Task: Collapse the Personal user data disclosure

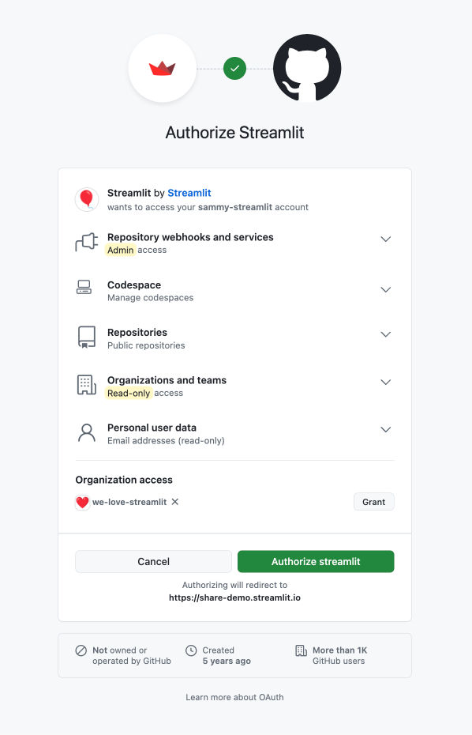Action: pos(386,429)
